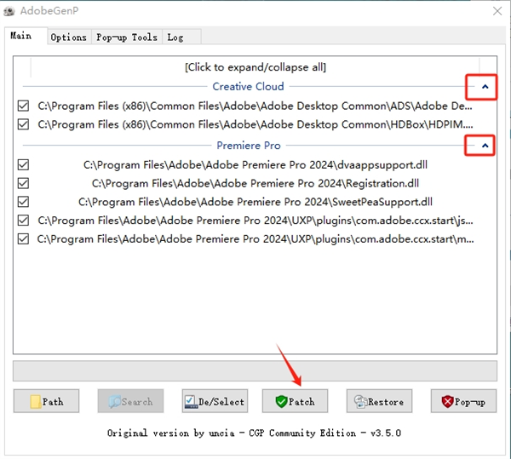Select the ccx.start\js... path row

[255, 221]
